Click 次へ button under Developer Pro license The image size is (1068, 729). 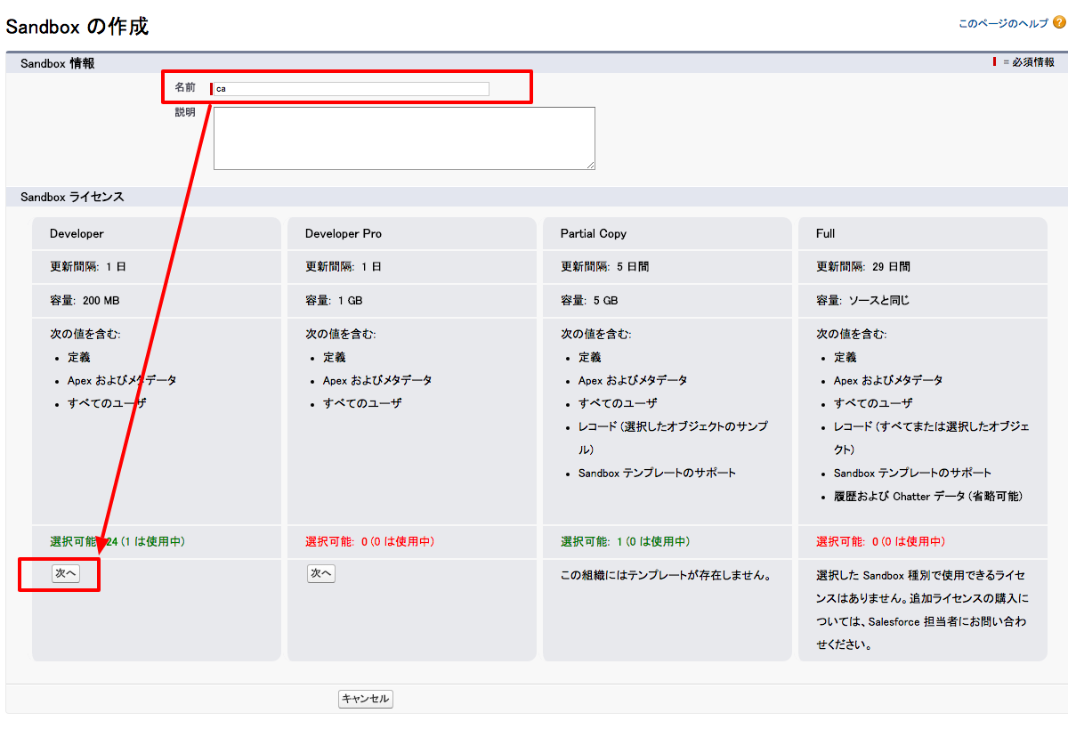pos(321,574)
